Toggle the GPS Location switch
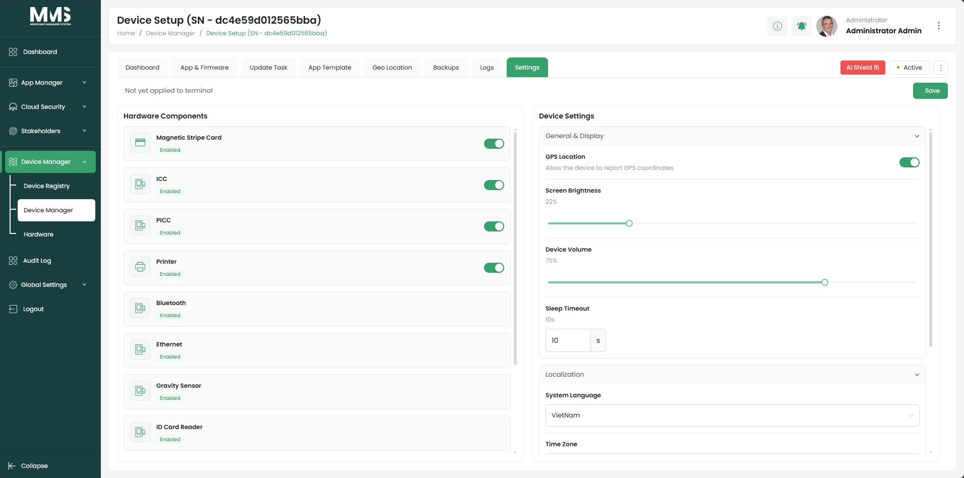The width and height of the screenshot is (964, 478). [910, 162]
